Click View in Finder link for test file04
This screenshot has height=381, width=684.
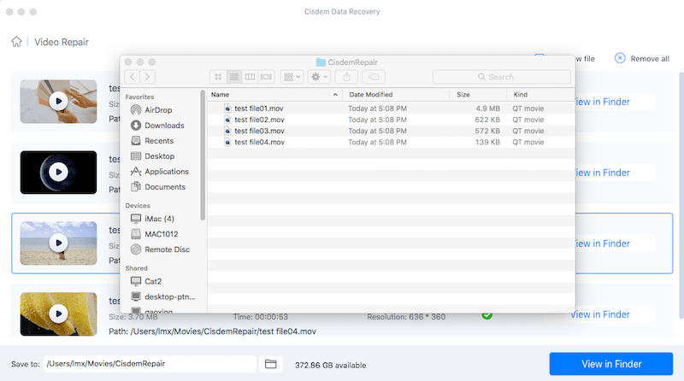[x=601, y=314]
